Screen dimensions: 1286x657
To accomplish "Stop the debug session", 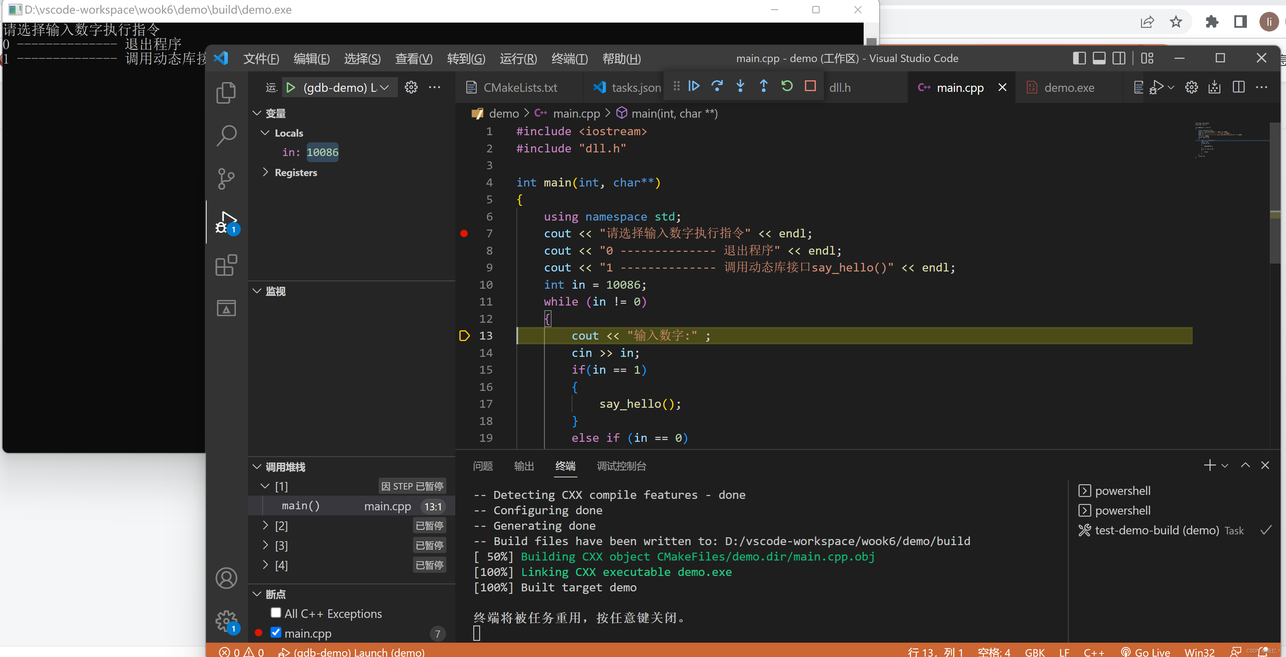I will tap(810, 86).
